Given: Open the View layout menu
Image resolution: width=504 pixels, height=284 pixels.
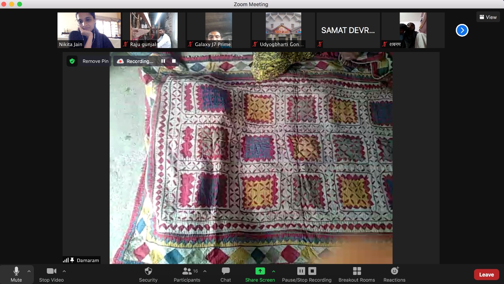Looking at the screenshot, I should pyautogui.click(x=488, y=17).
